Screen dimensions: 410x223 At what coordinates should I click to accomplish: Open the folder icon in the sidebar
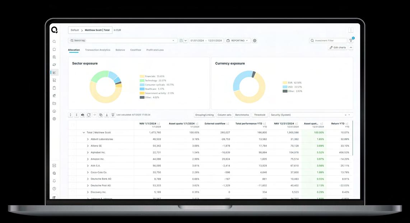tap(54, 103)
